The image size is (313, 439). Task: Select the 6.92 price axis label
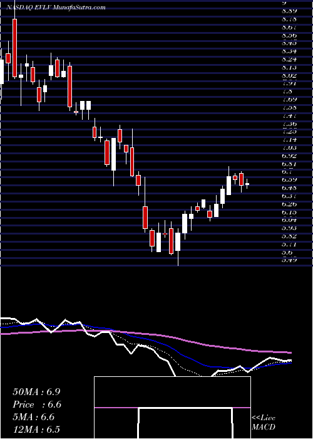coord(289,156)
